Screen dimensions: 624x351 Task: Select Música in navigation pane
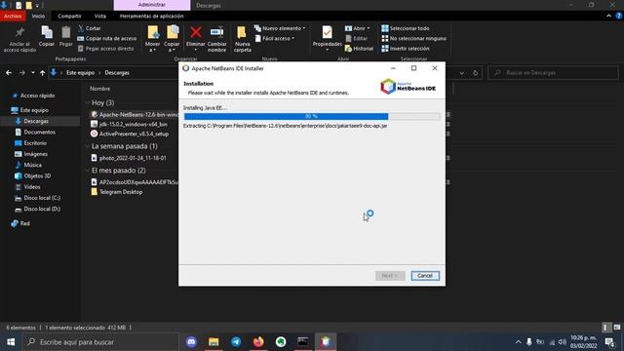32,165
